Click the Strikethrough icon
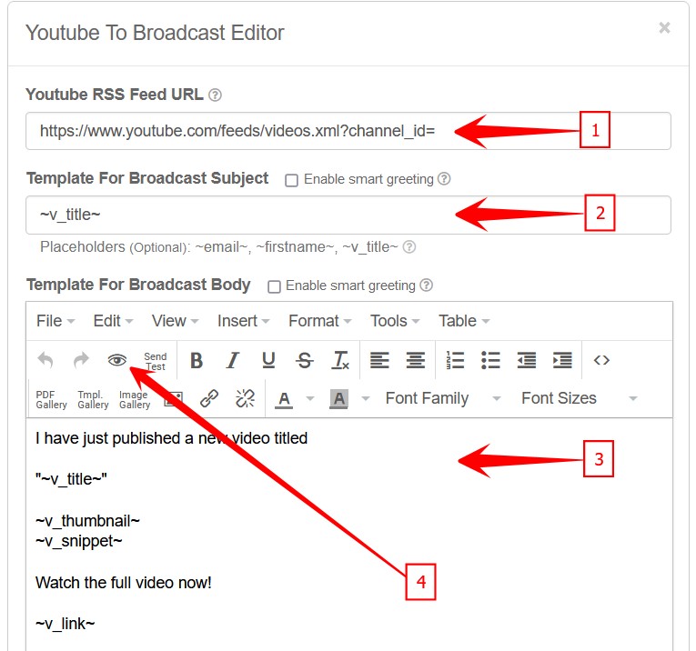Image resolution: width=696 pixels, height=651 pixels. click(x=305, y=361)
